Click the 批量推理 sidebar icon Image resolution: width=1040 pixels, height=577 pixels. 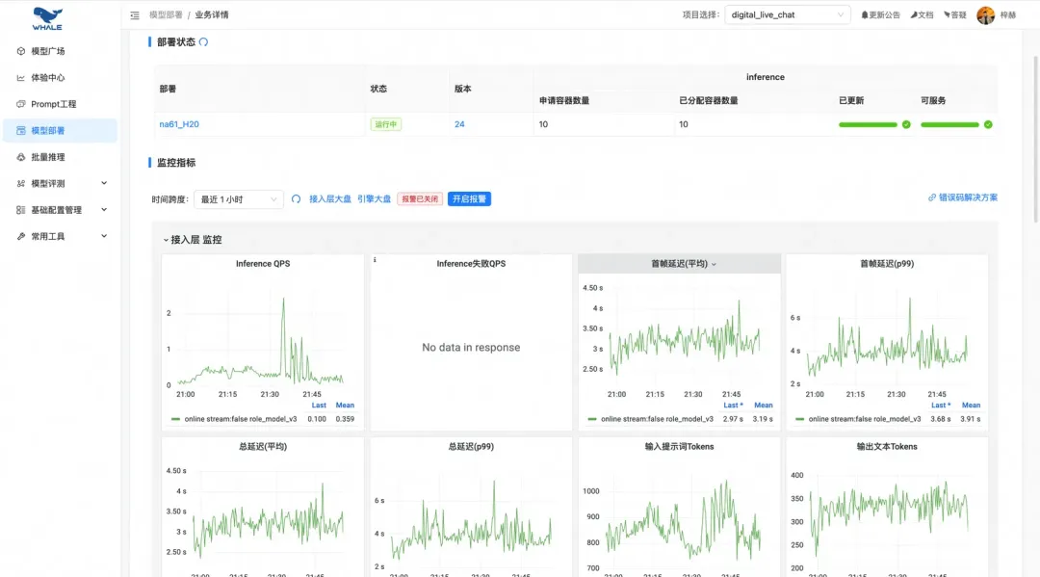[x=20, y=157]
